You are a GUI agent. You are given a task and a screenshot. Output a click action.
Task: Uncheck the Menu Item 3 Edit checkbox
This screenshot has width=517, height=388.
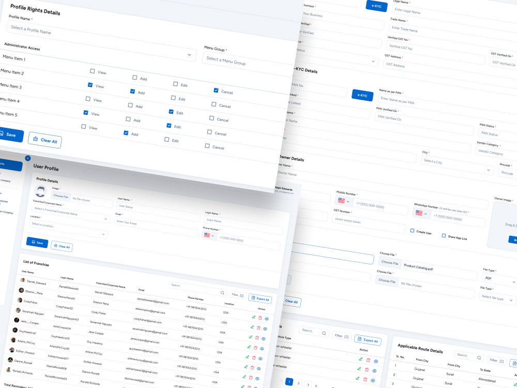coord(171,112)
